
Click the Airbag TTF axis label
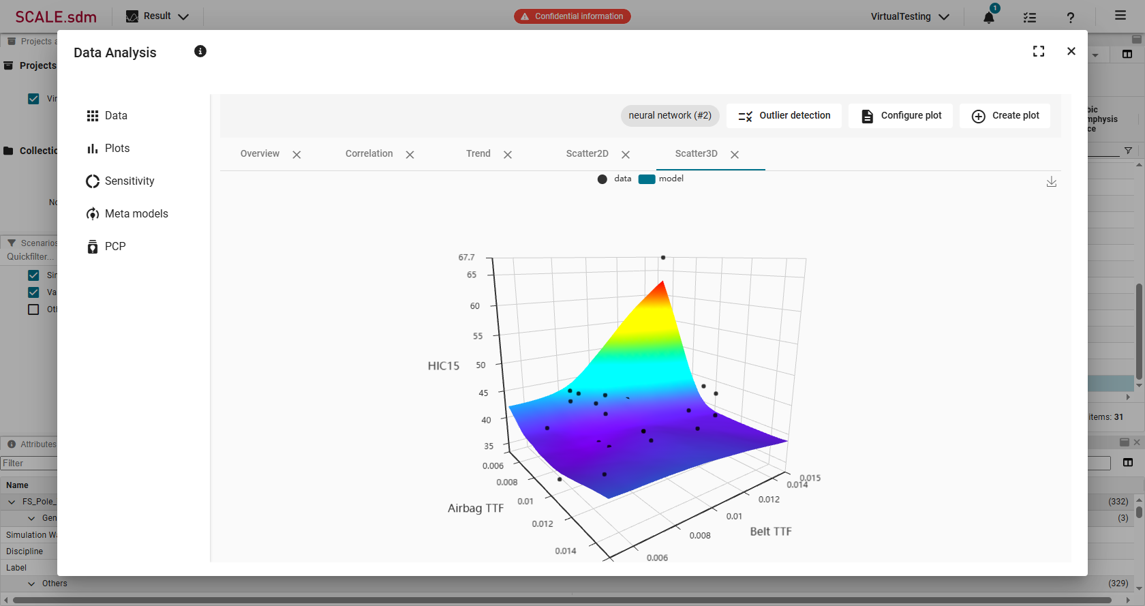(476, 509)
